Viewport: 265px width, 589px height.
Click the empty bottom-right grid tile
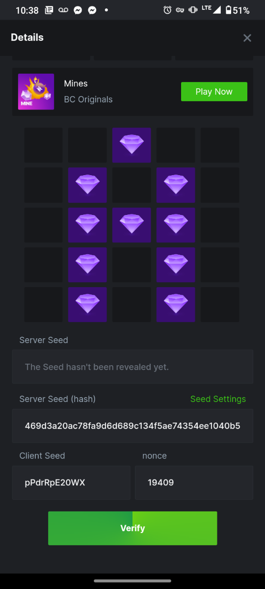click(220, 304)
